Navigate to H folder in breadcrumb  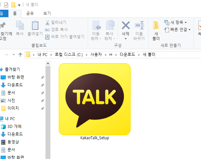pos(111,55)
